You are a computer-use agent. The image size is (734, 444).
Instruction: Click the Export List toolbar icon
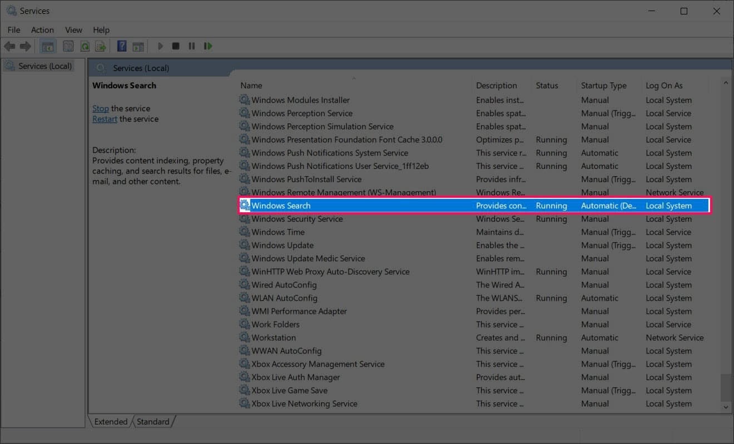point(101,46)
